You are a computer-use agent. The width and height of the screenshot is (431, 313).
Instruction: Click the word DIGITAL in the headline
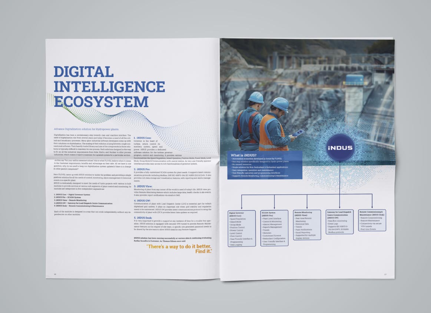pyautogui.click(x=83, y=72)
